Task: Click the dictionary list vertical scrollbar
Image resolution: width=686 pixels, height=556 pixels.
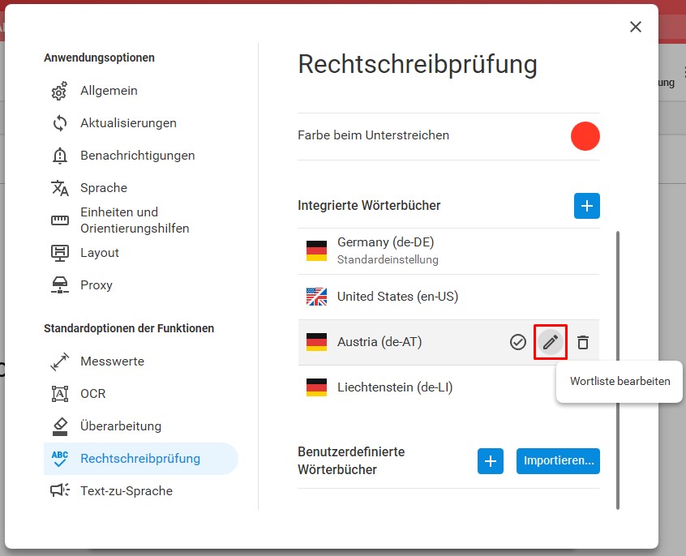Action: 618,370
